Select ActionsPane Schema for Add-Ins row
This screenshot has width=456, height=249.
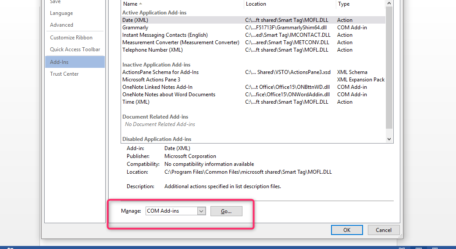pos(253,72)
